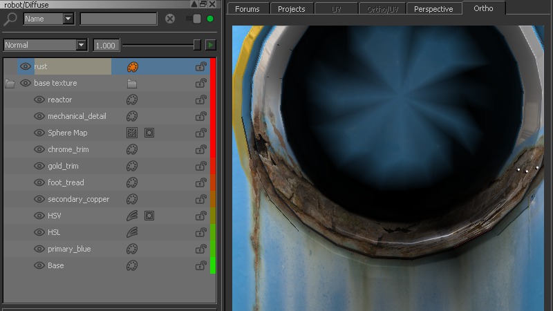Clear the layer search filter
Viewport: 553px width, 311px height.
point(170,19)
